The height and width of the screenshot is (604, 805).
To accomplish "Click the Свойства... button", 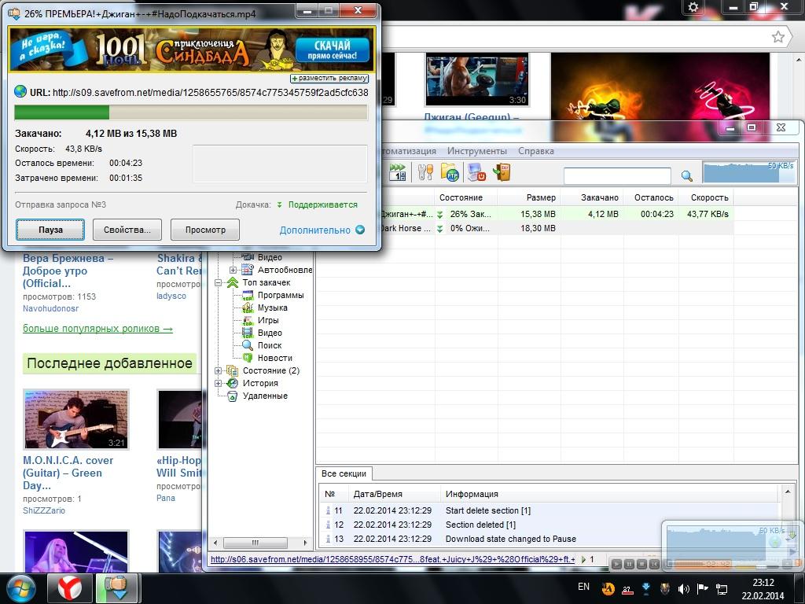I will (x=127, y=230).
